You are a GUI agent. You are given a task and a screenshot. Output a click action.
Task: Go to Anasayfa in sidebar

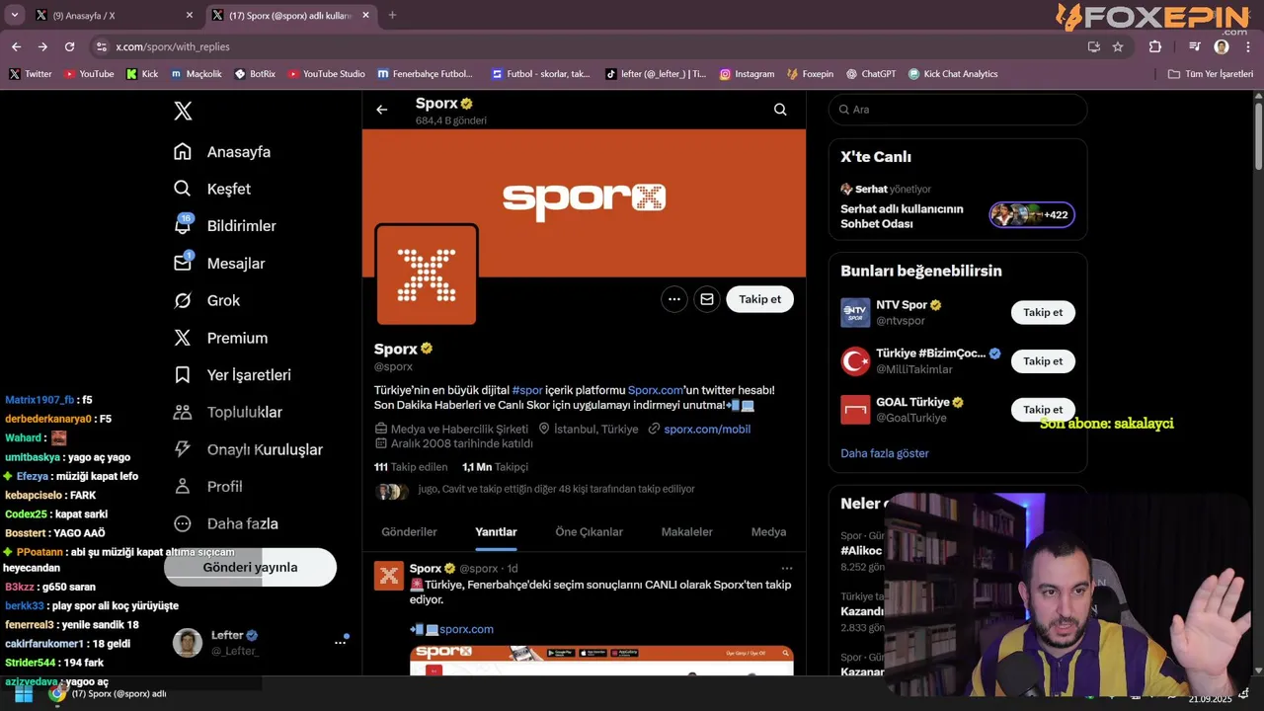click(222, 152)
